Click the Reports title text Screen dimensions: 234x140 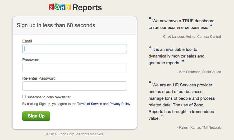(x=87, y=7)
